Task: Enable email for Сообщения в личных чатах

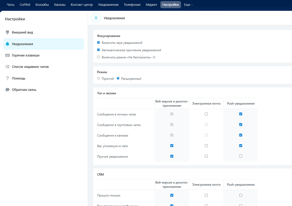Action: coord(206,114)
